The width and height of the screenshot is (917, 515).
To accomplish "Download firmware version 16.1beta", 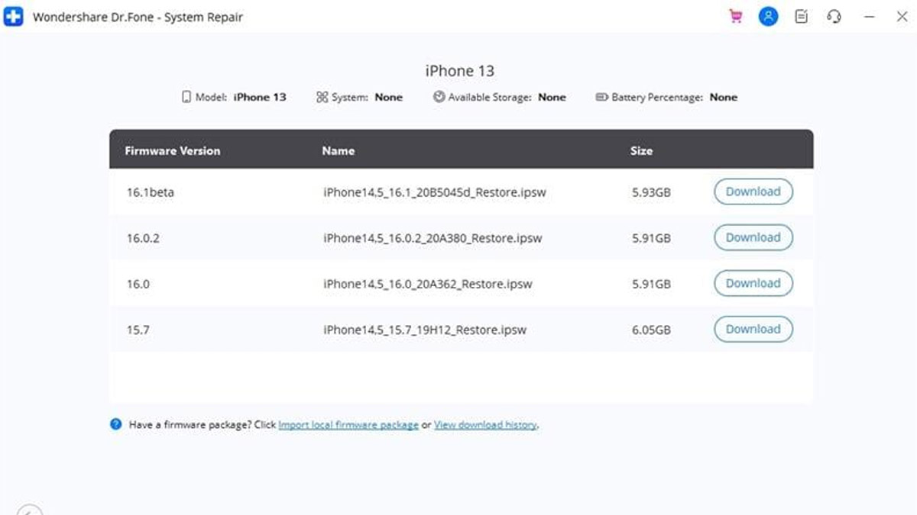I will (753, 192).
